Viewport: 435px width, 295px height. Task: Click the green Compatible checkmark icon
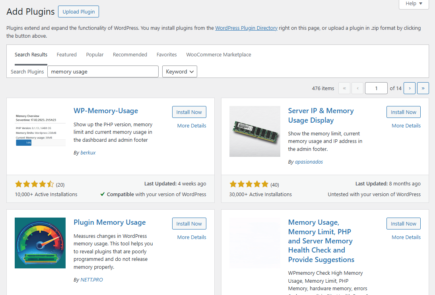click(103, 194)
